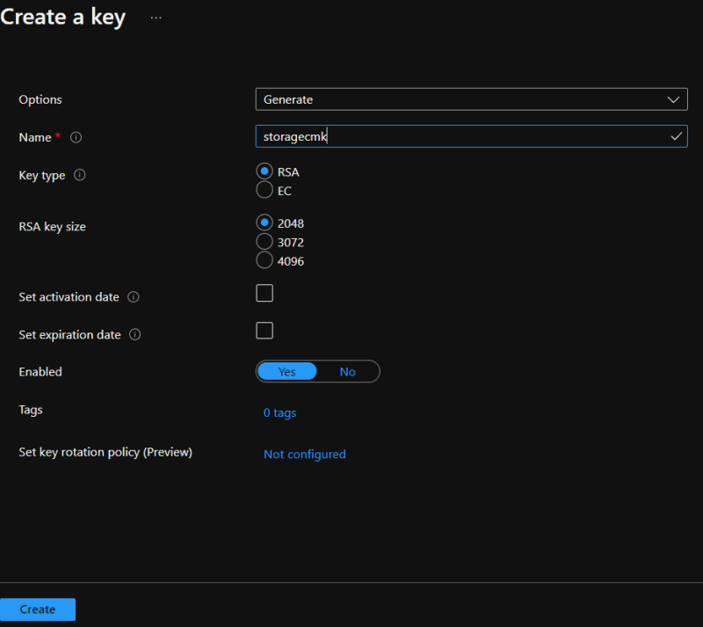703x627 pixels.
Task: Click the Key type label text
Action: (41, 175)
